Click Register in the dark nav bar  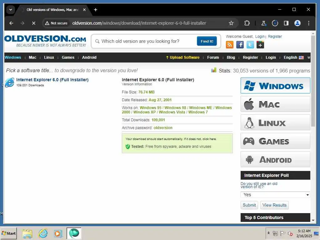250,57
